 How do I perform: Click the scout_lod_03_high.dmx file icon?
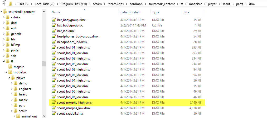(x=54, y=69)
